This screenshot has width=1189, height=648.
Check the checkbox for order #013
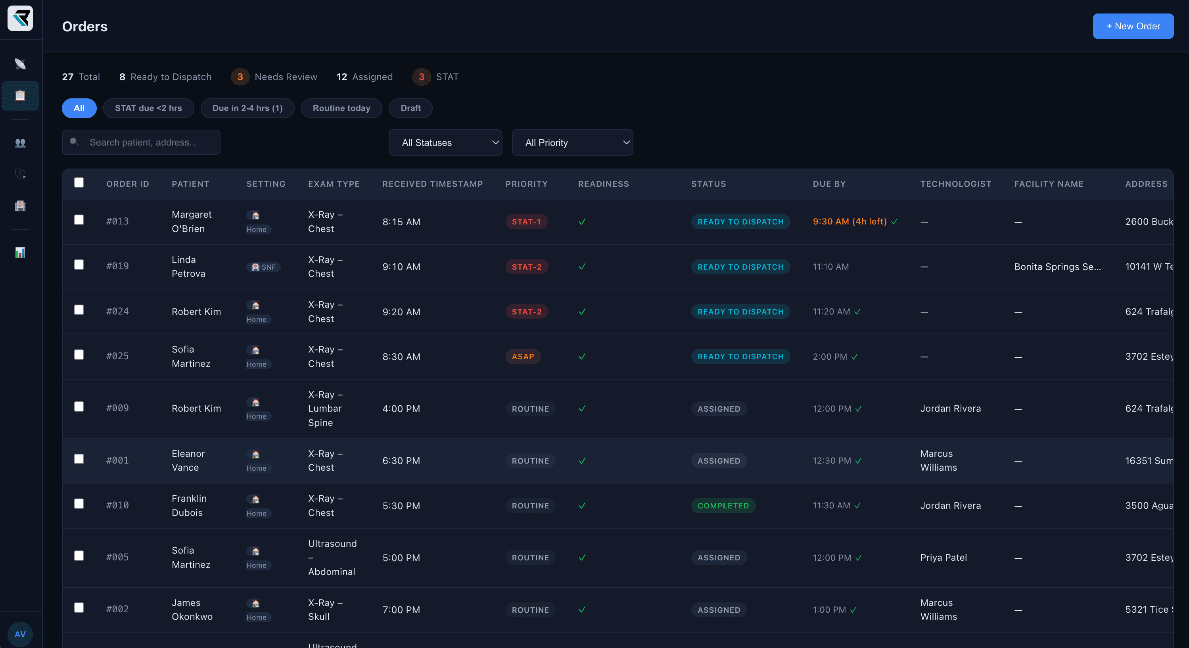coord(79,220)
